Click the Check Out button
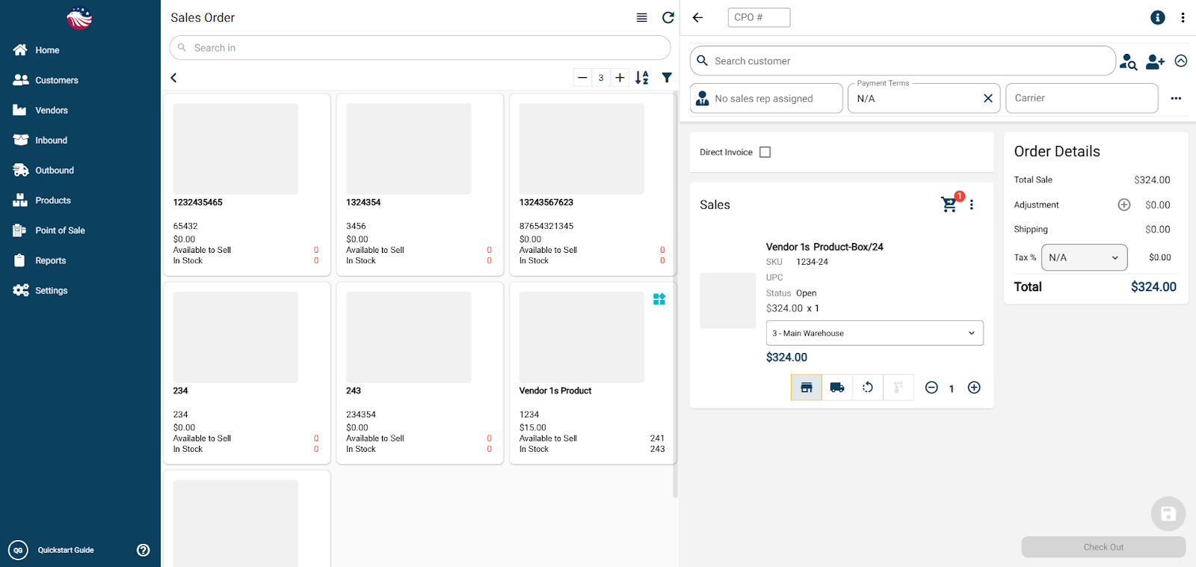1196x567 pixels. tap(1103, 547)
